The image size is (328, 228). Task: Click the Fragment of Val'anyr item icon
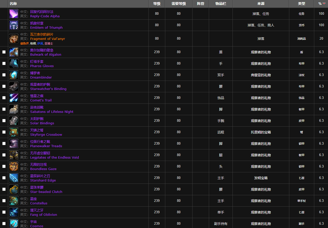click(x=14, y=38)
